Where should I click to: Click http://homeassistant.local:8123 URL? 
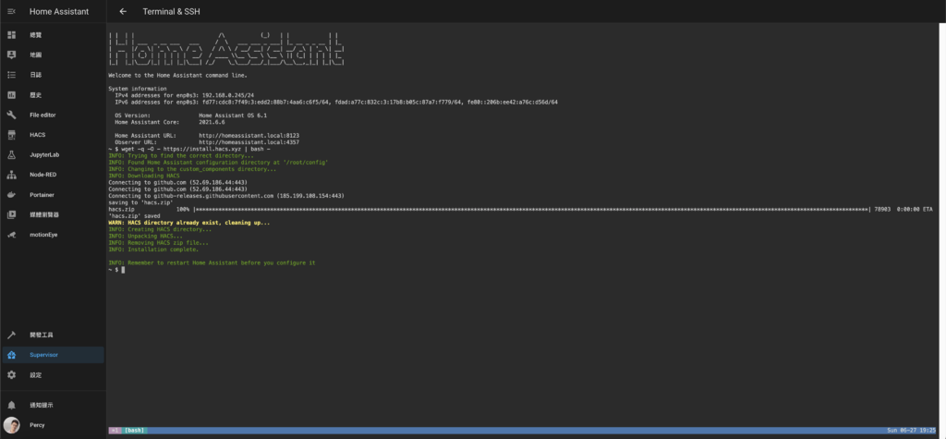(x=249, y=135)
